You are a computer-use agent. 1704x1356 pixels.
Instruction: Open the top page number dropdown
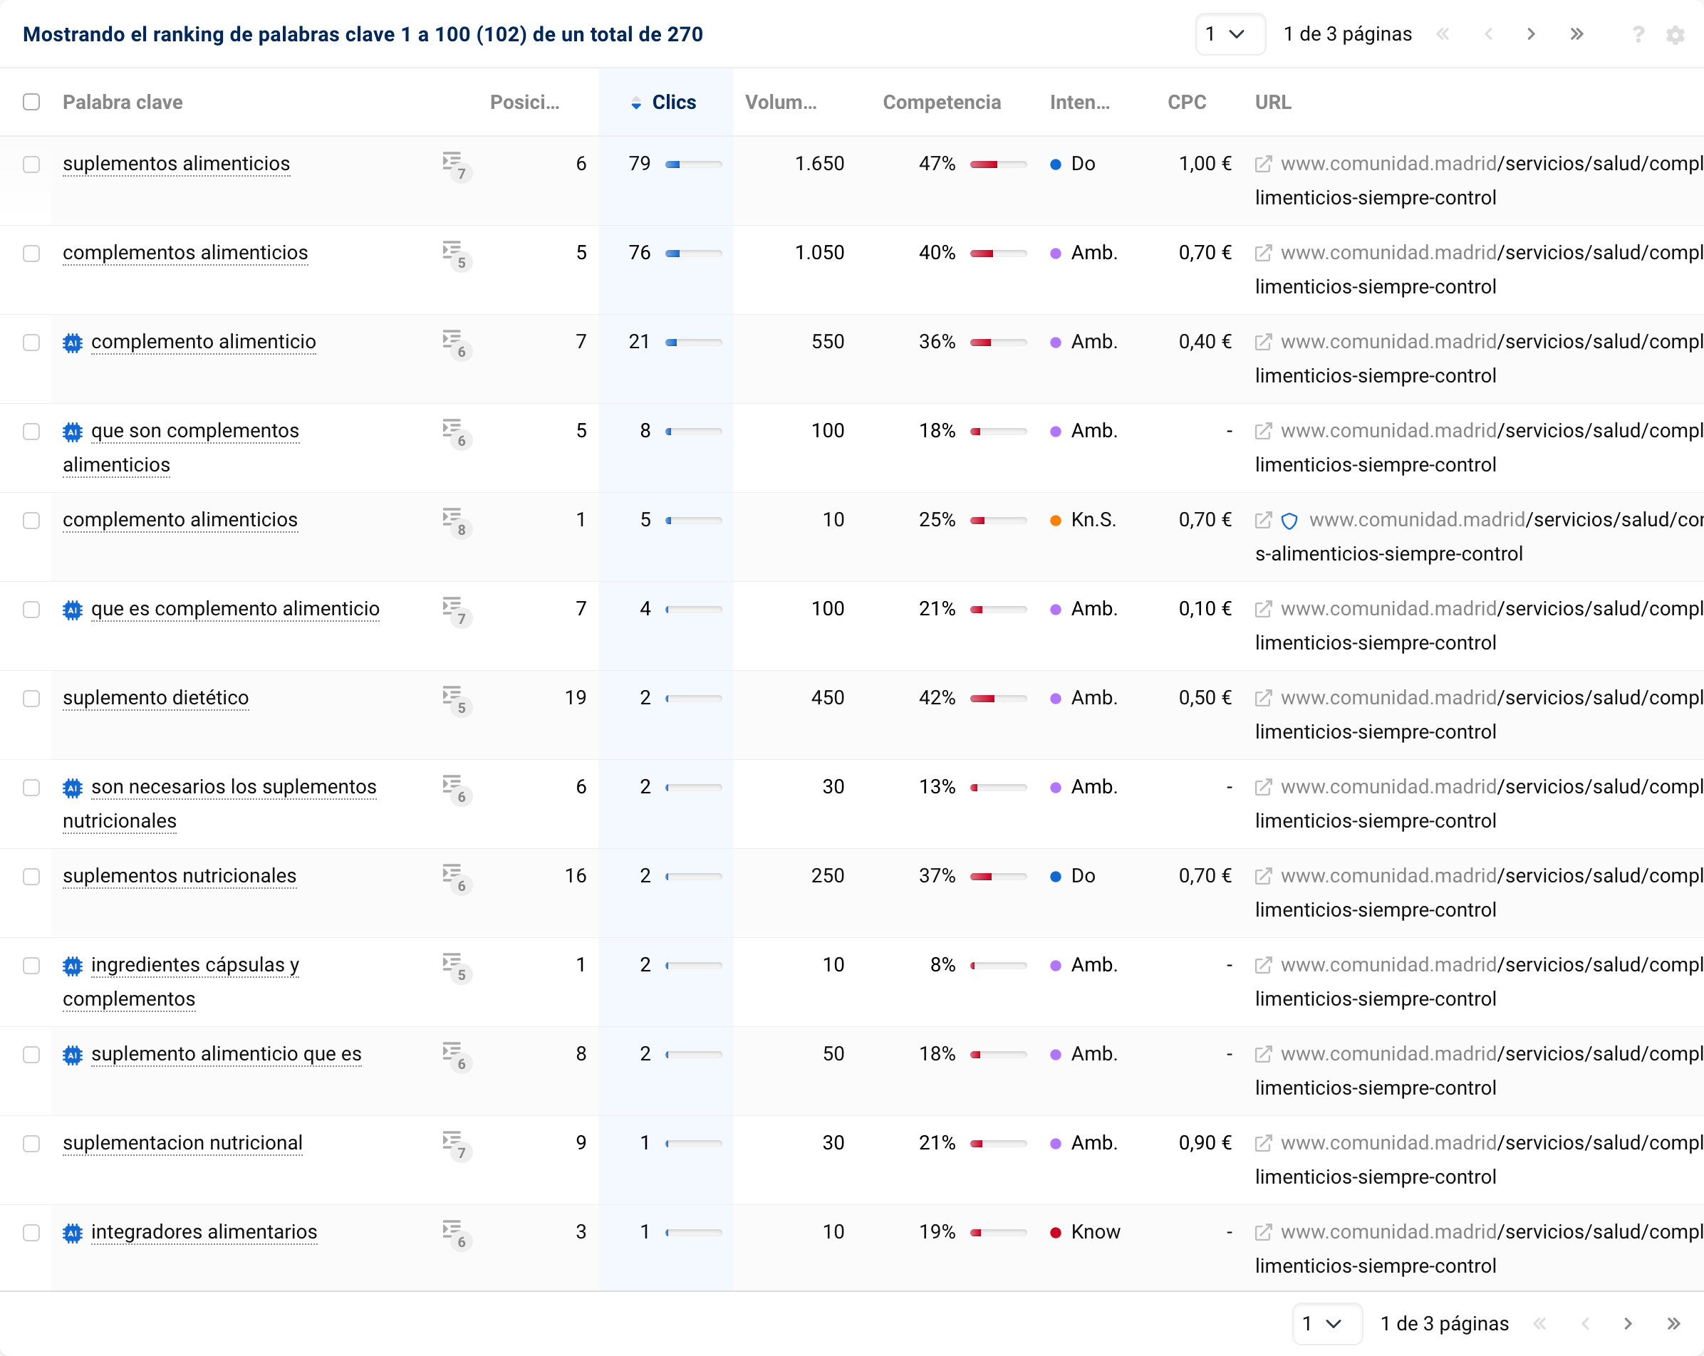click(1229, 34)
